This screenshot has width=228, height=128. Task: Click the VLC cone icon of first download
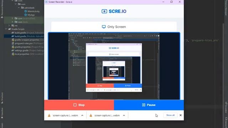coord(49,115)
